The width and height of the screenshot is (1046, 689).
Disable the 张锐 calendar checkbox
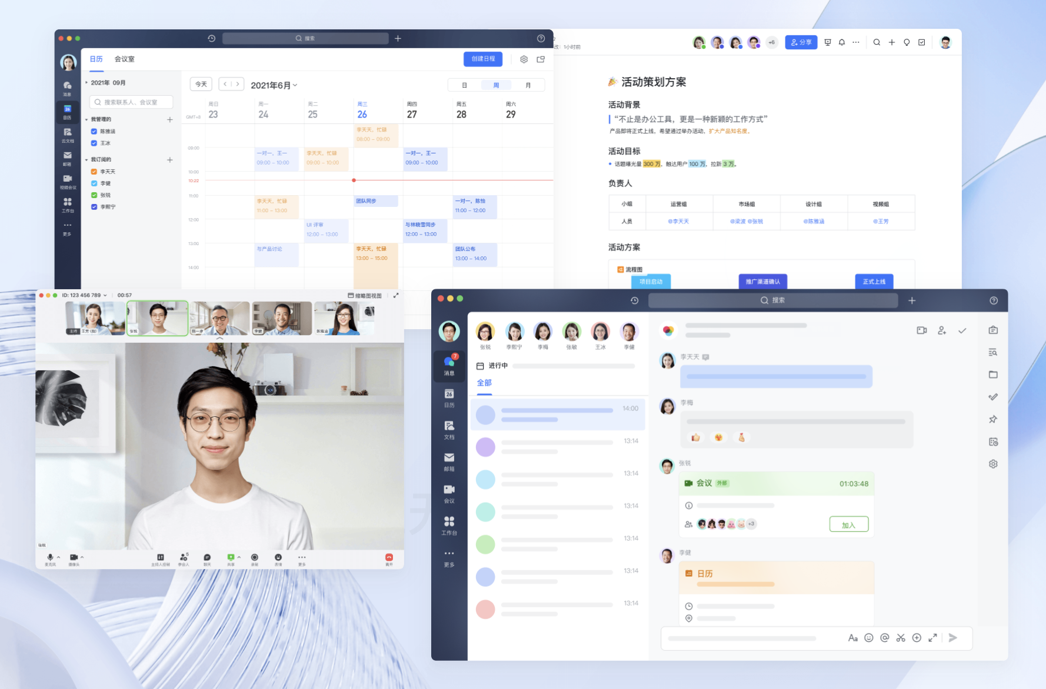coord(94,195)
